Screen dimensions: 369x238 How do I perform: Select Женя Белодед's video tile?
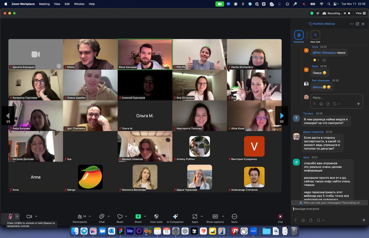pyautogui.click(x=145, y=54)
